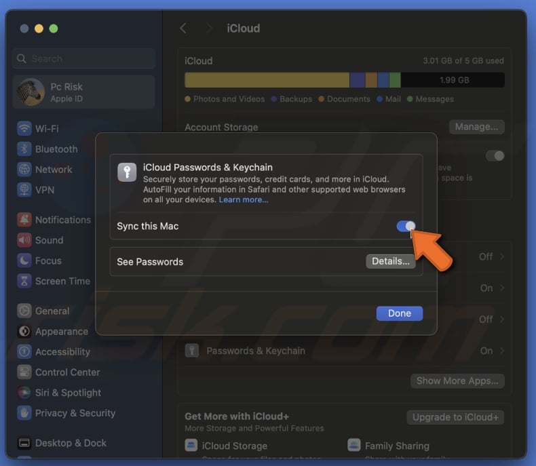Go forward with the right chevron
The width and height of the screenshot is (536, 466).
pos(209,28)
